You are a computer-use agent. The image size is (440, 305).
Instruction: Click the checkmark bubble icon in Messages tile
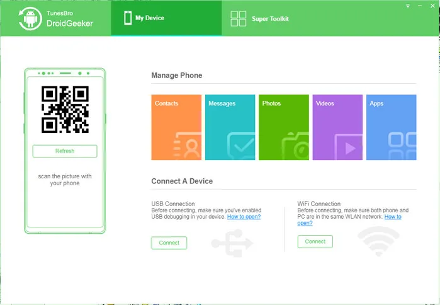241,145
